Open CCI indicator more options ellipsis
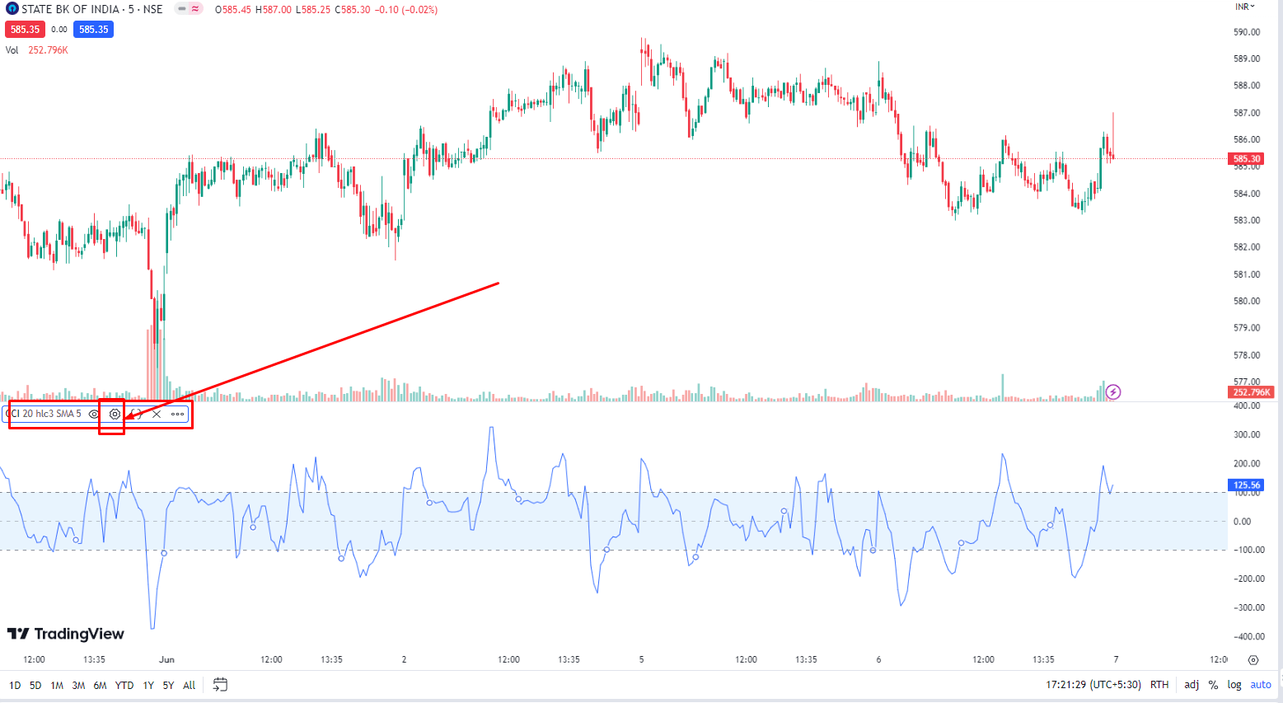 point(176,415)
